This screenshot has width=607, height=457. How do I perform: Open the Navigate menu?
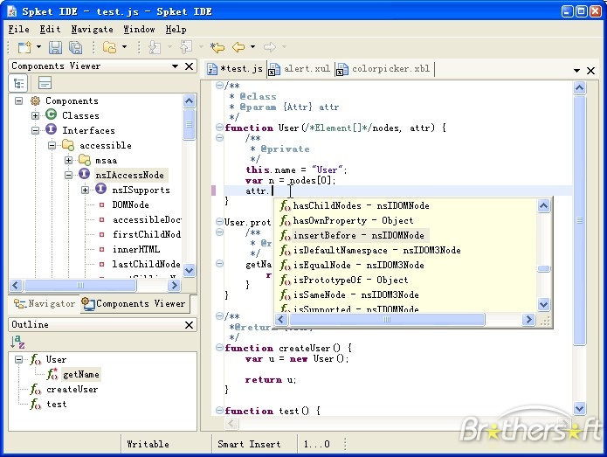92,30
